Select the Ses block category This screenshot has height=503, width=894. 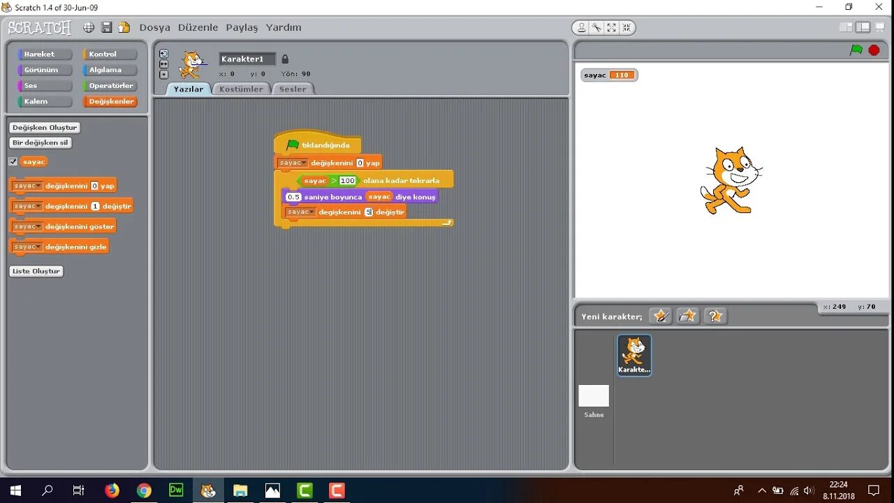pyautogui.click(x=45, y=85)
